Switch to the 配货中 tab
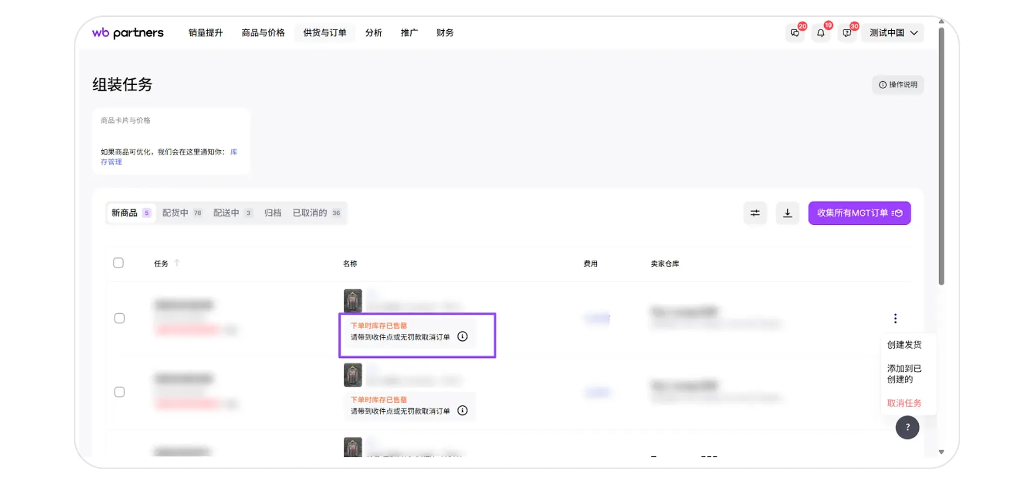 pos(182,213)
